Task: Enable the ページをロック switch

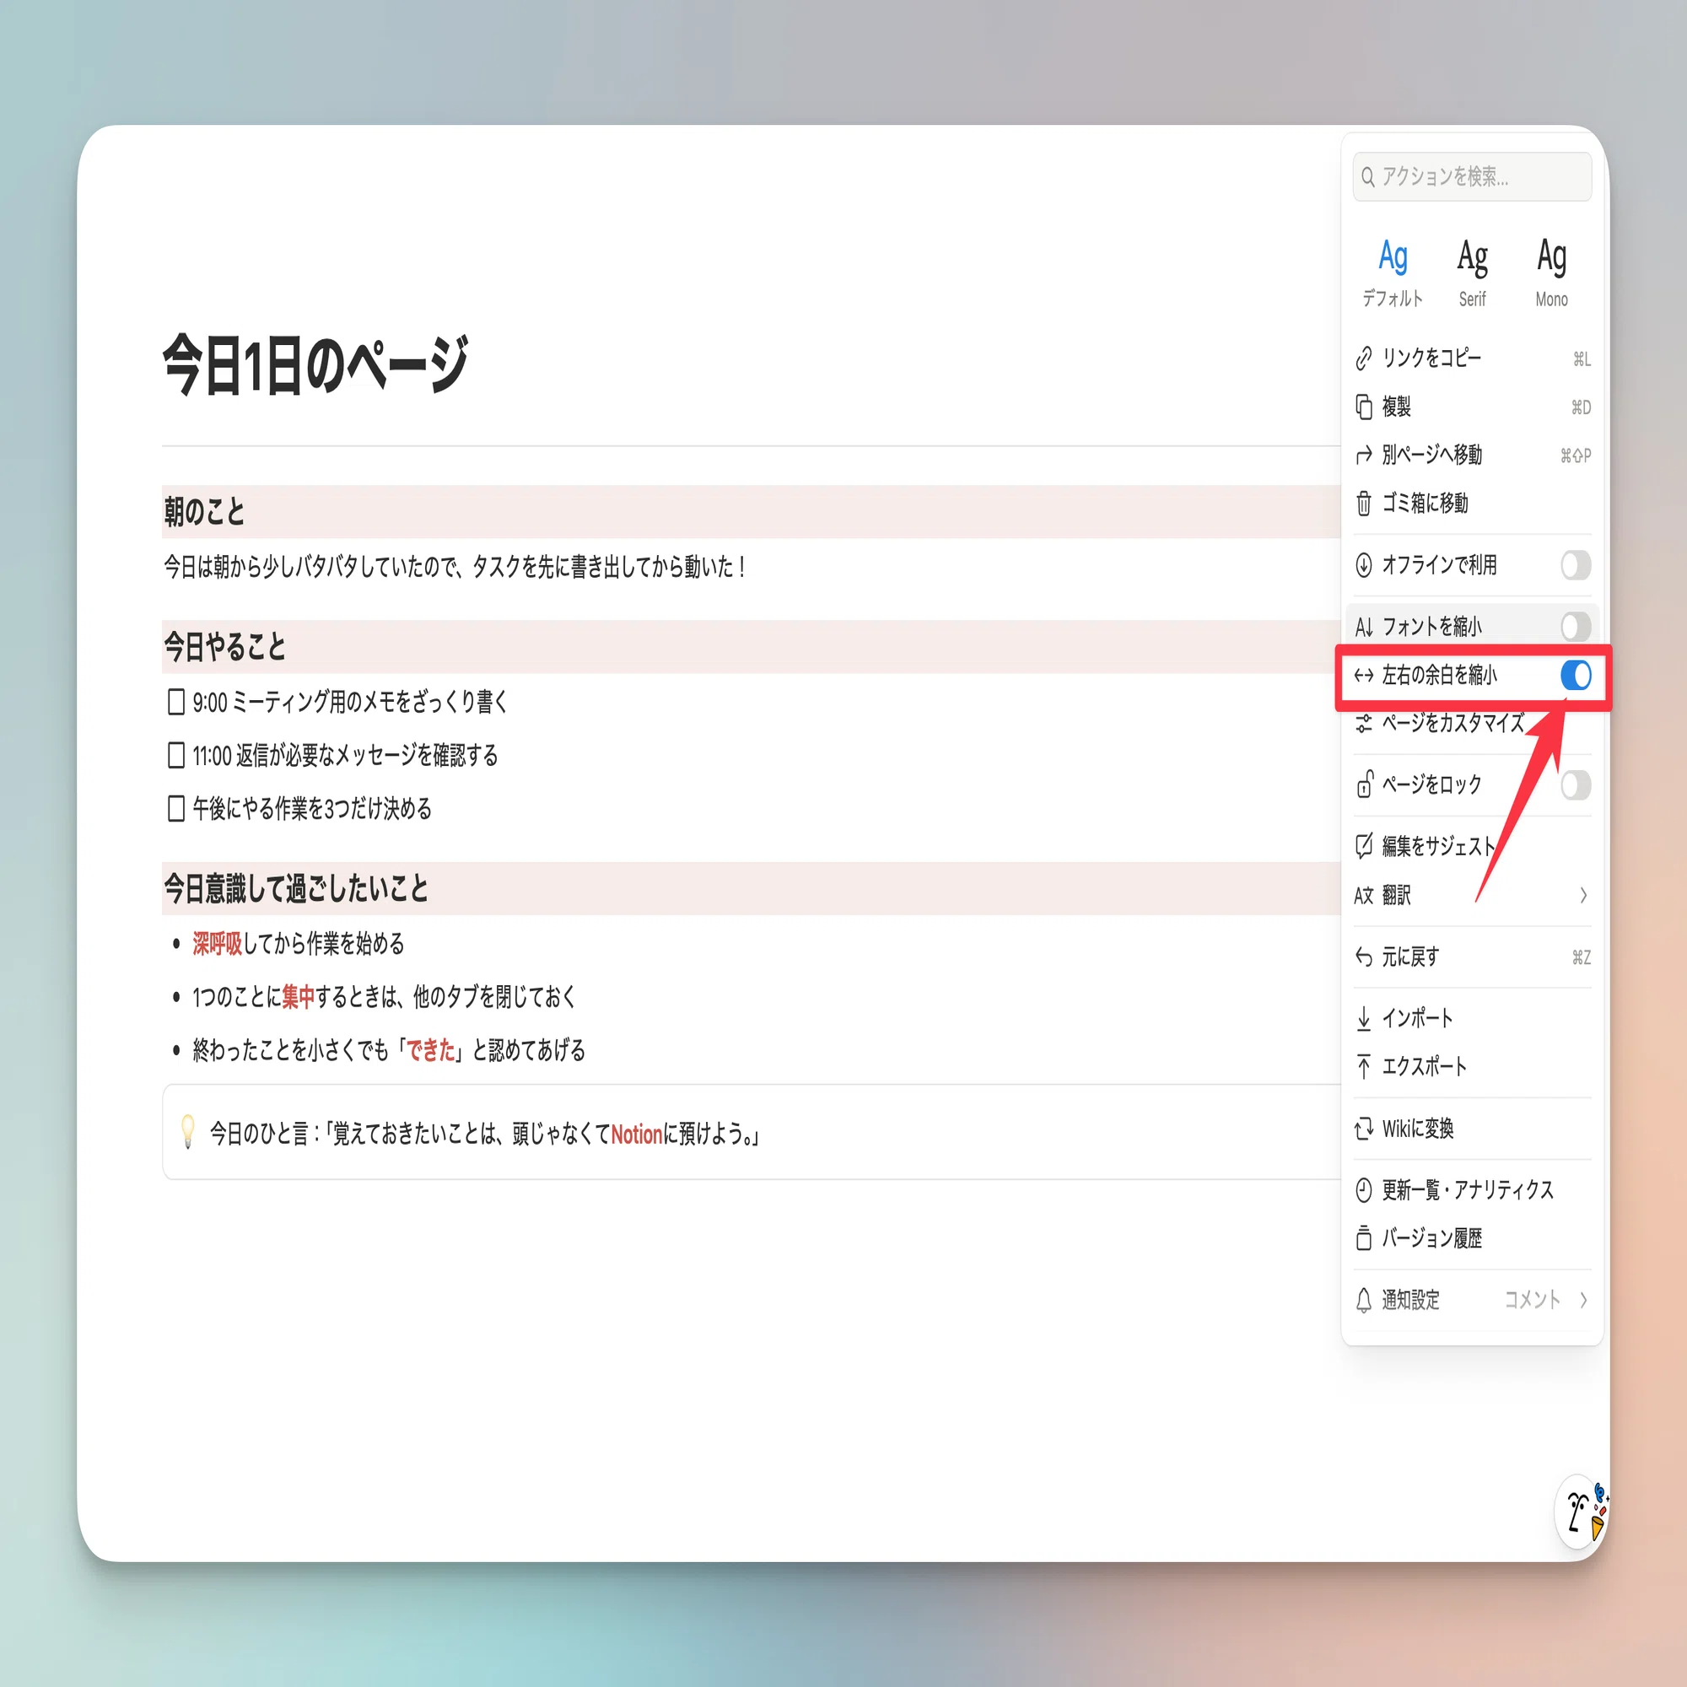Action: [1575, 785]
